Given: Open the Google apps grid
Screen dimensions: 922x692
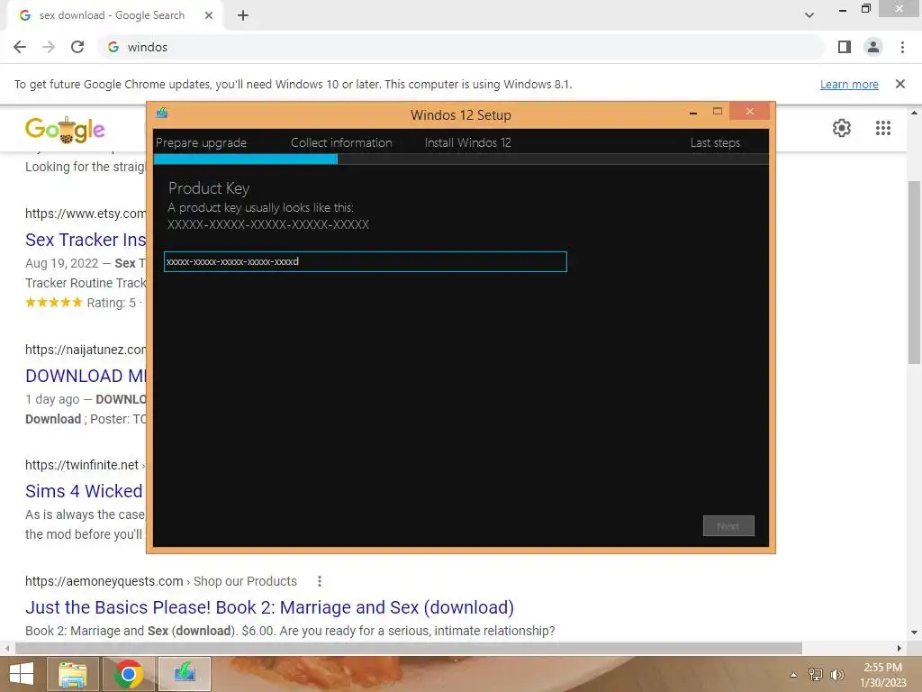Looking at the screenshot, I should tap(883, 128).
